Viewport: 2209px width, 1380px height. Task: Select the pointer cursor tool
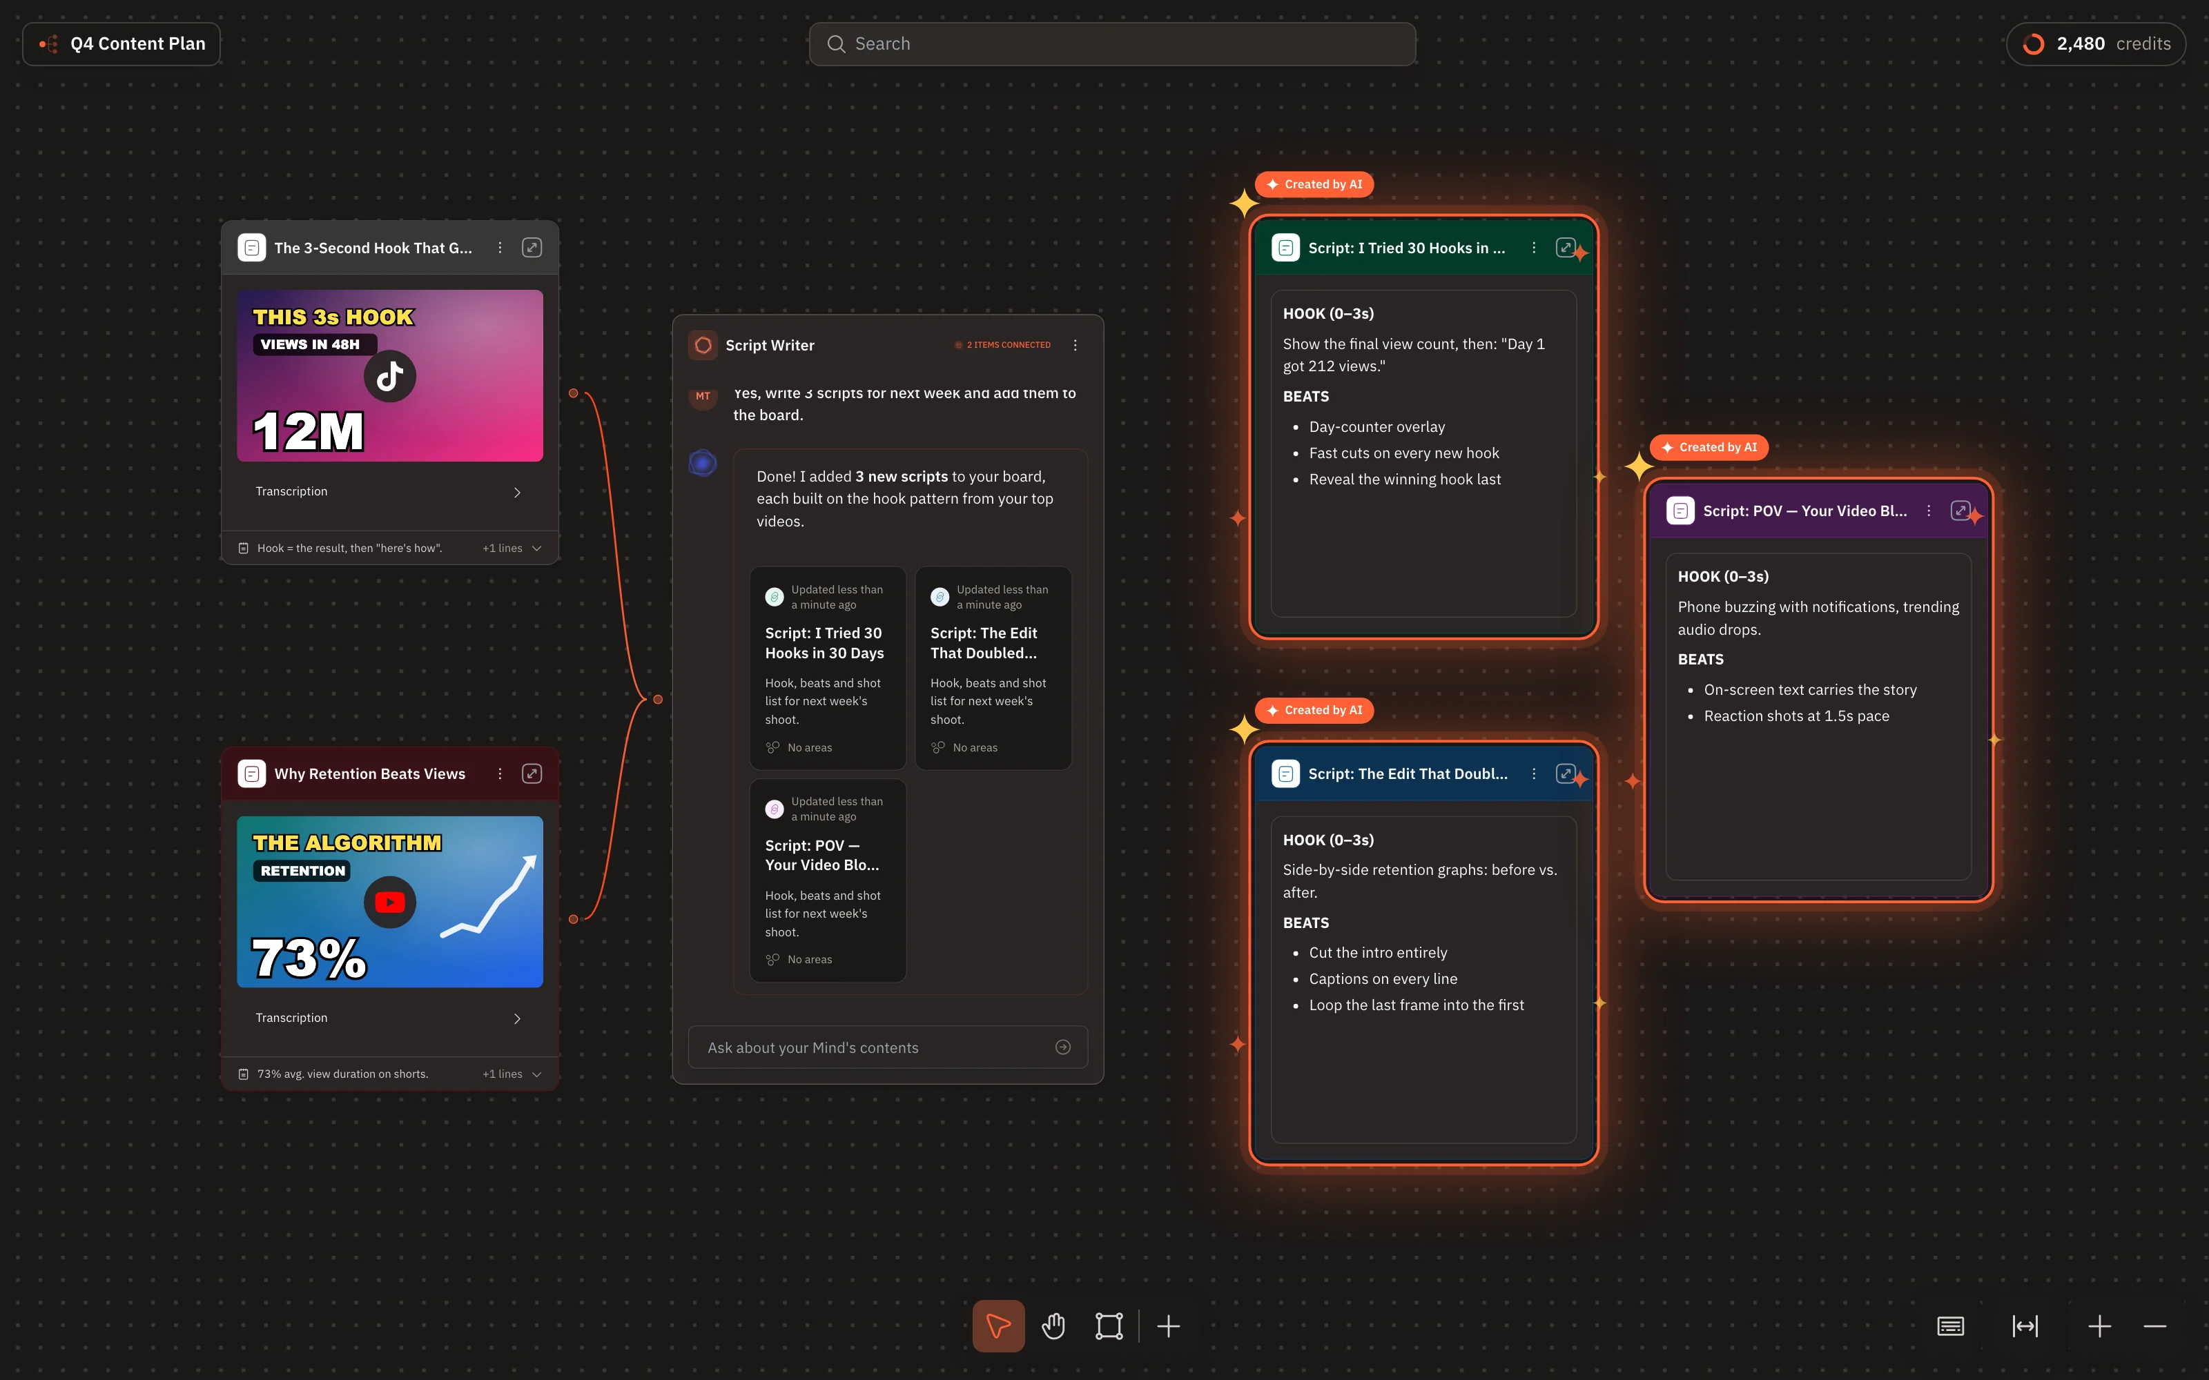[998, 1325]
